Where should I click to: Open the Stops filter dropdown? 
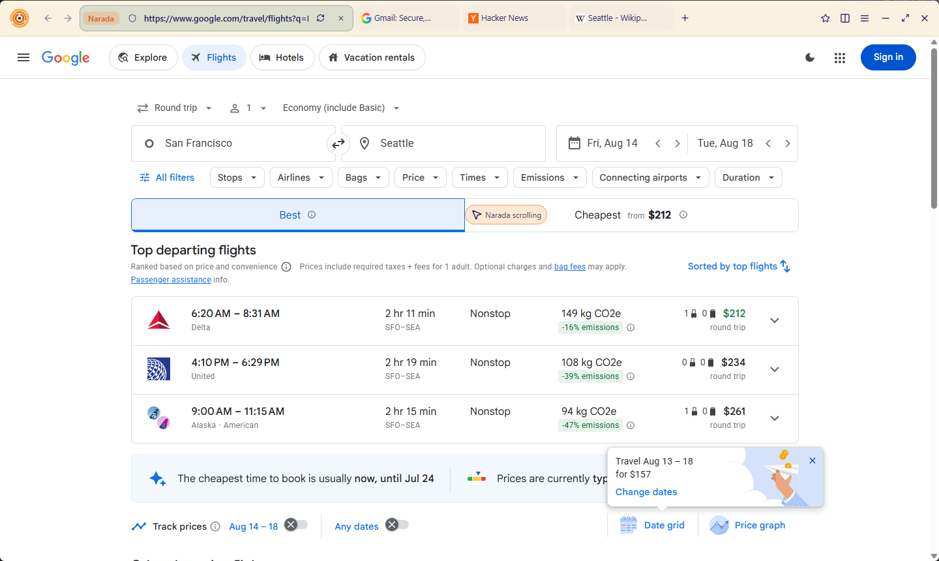[237, 177]
